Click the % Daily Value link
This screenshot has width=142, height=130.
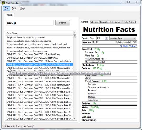pos(128,46)
